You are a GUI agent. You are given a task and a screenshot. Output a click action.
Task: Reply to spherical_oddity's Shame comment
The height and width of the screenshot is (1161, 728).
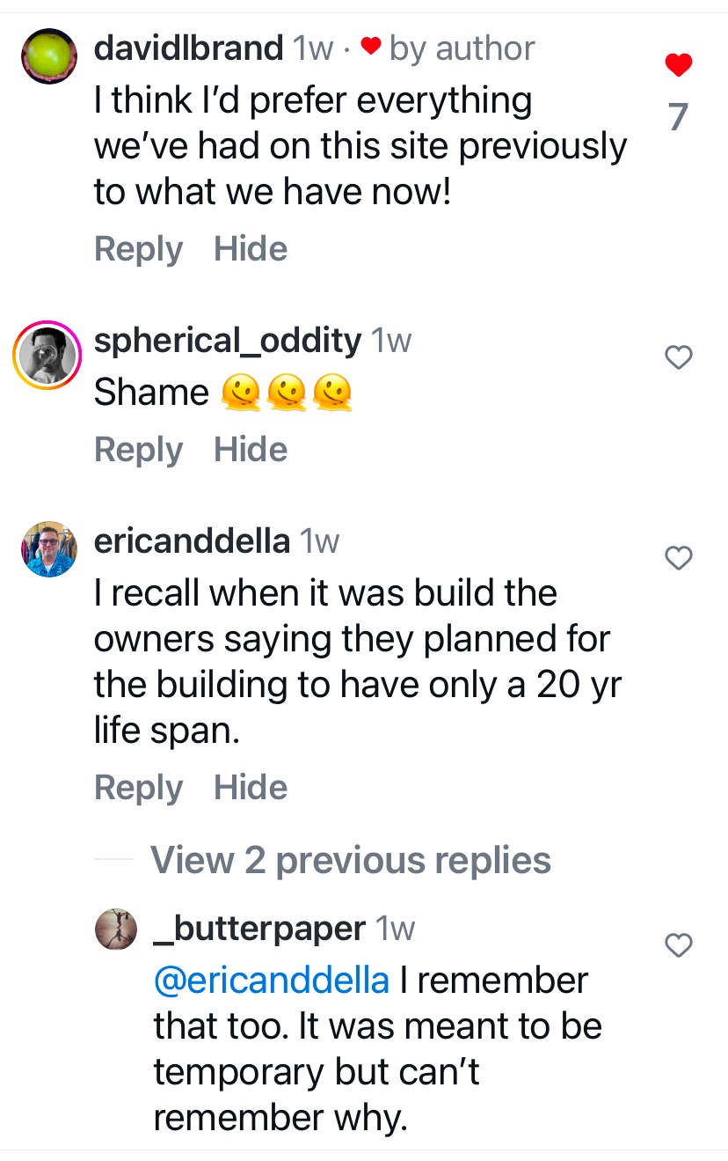pyautogui.click(x=138, y=450)
